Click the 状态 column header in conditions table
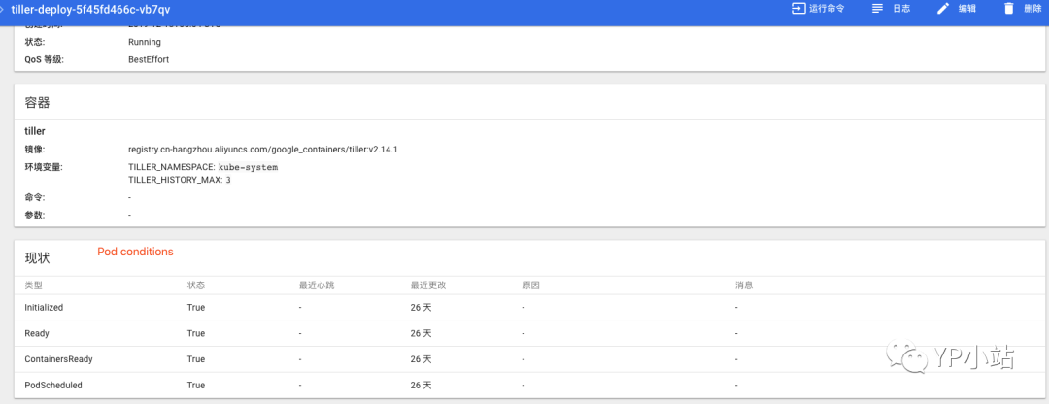 pyautogui.click(x=196, y=286)
